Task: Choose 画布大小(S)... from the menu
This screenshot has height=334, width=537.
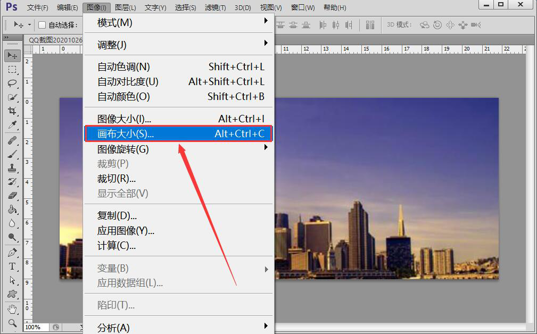Action: [178, 133]
